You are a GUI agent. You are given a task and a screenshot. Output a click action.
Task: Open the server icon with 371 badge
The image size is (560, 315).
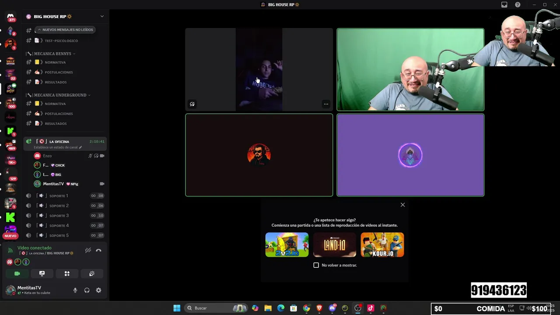10,17
